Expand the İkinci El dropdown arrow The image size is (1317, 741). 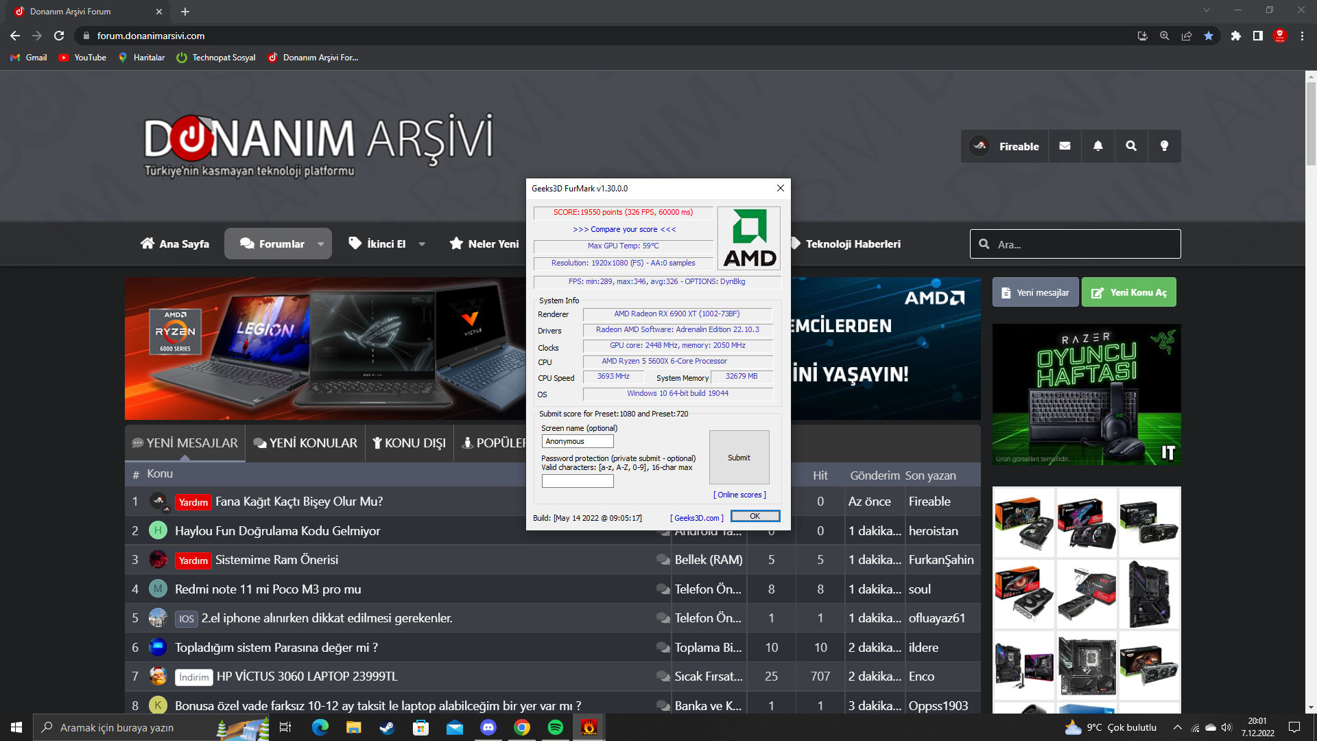coord(422,244)
